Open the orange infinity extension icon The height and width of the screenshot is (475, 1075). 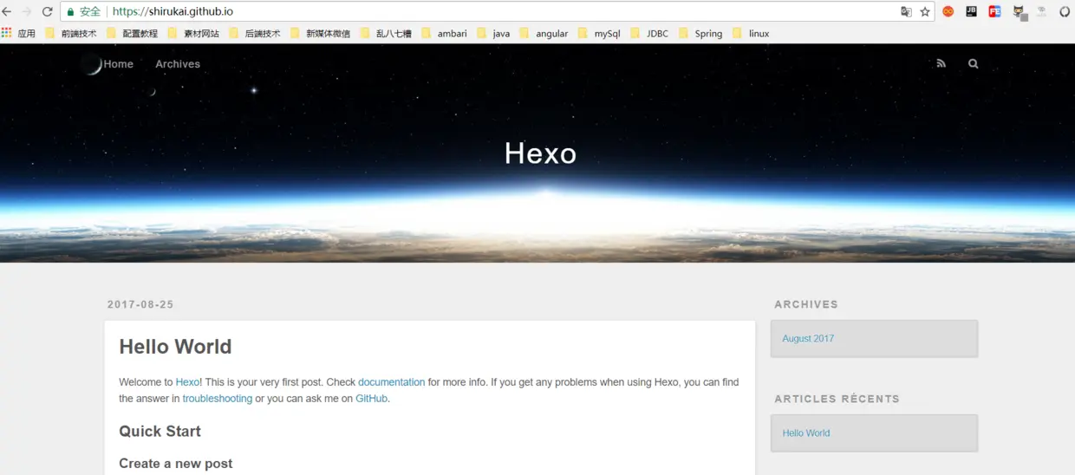[948, 12]
